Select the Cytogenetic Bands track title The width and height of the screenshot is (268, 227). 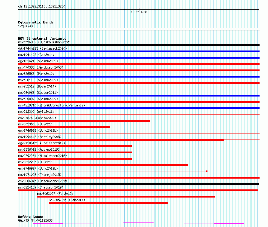coord(36,22)
